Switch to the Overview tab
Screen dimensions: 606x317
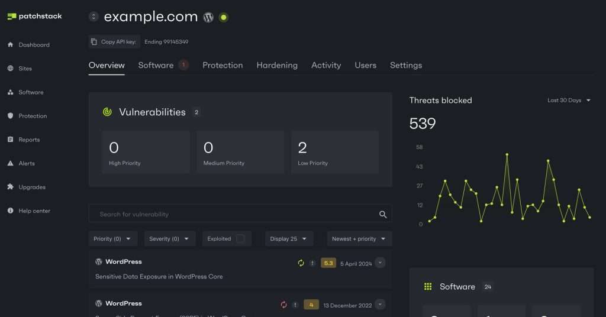point(107,65)
